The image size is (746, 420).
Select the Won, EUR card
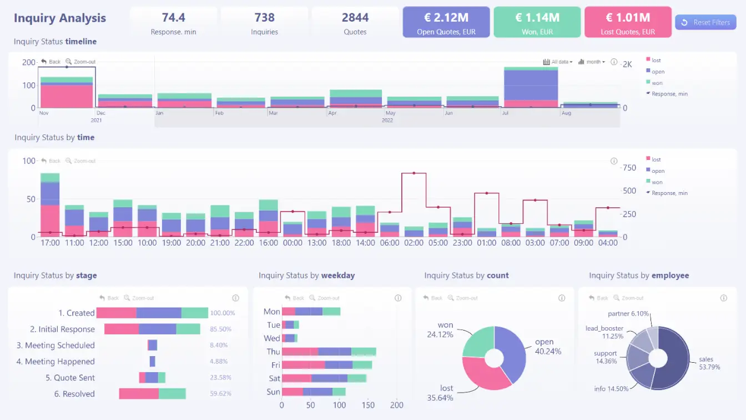coord(537,22)
